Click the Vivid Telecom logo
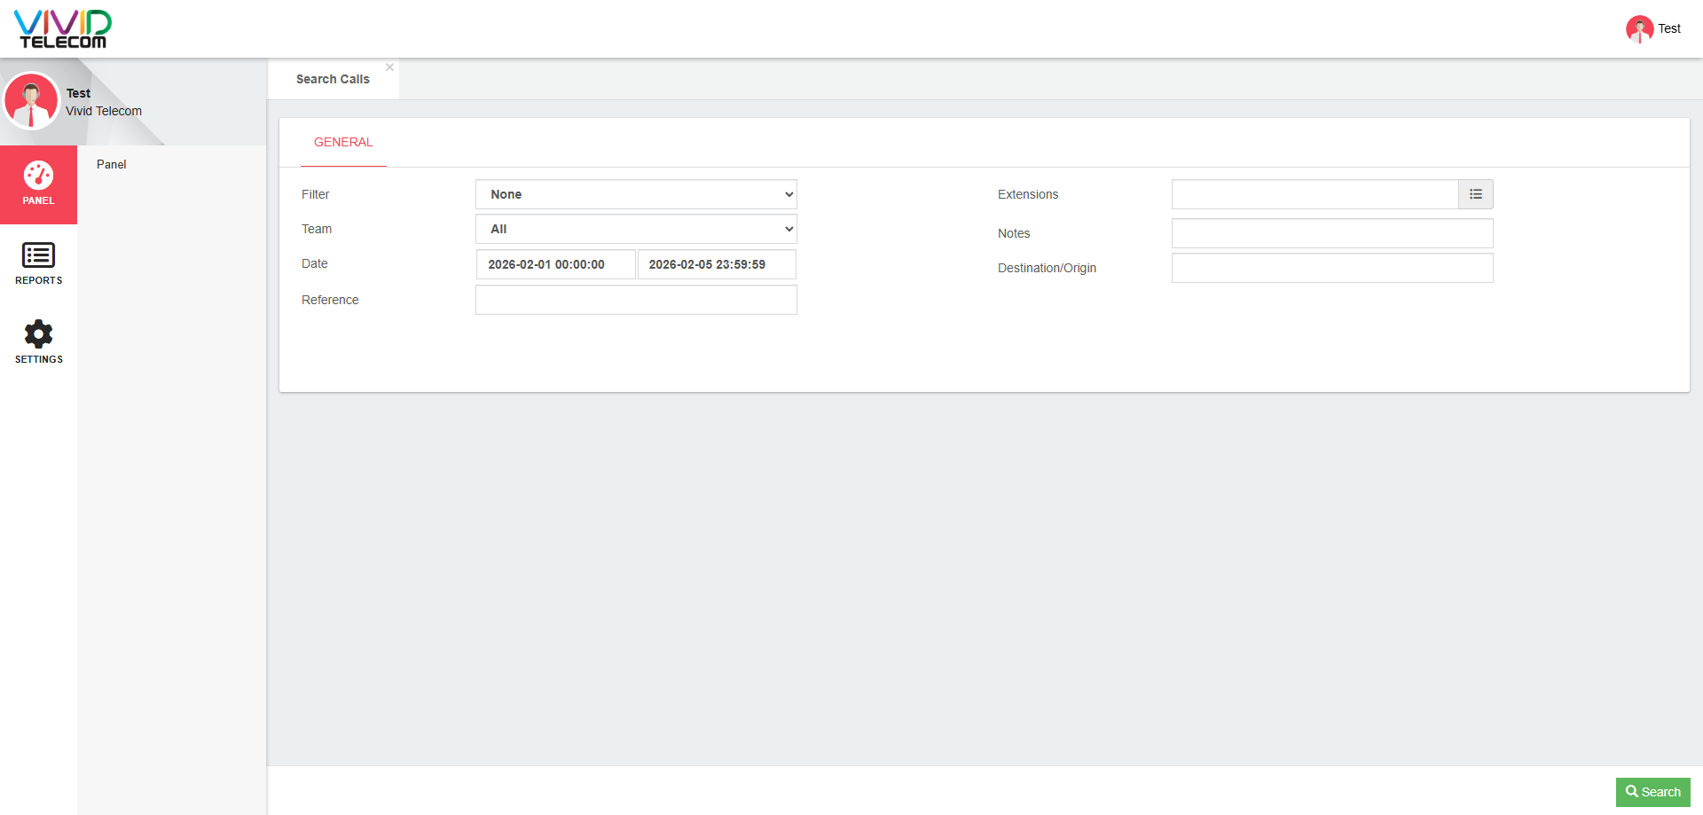Screen dimensions: 1703x815 click(62, 28)
